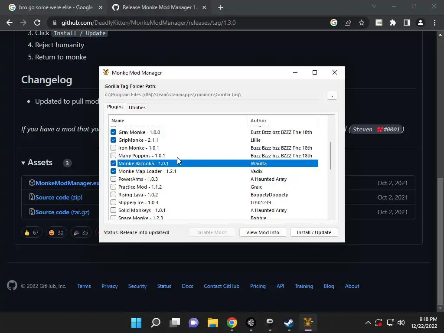The width and height of the screenshot is (444, 333).
Task: Click the GitHub logo in footer
Action: (12, 285)
